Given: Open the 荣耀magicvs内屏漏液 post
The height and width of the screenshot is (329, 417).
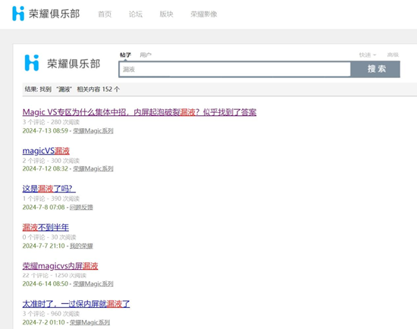Looking at the screenshot, I should click(60, 266).
